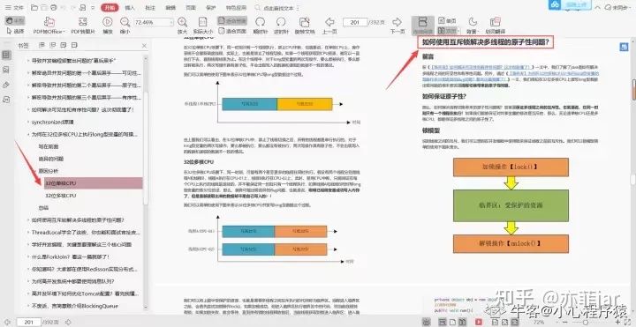Switch to the 页面 ribbon tab
The width and height of the screenshot is (636, 327).
pos(191,8)
